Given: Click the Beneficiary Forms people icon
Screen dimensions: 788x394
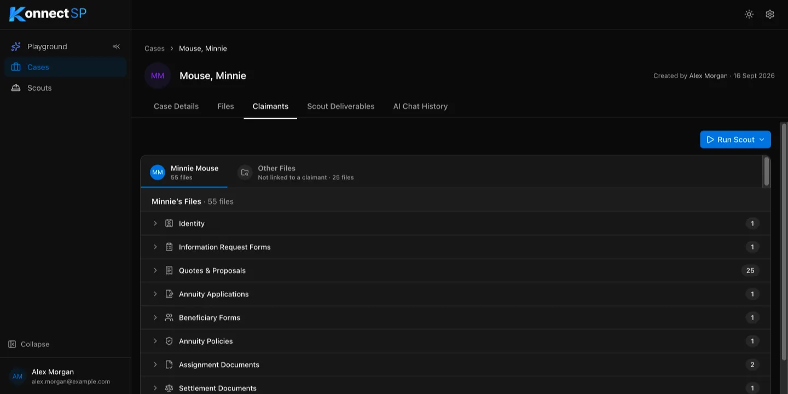Looking at the screenshot, I should (x=169, y=317).
